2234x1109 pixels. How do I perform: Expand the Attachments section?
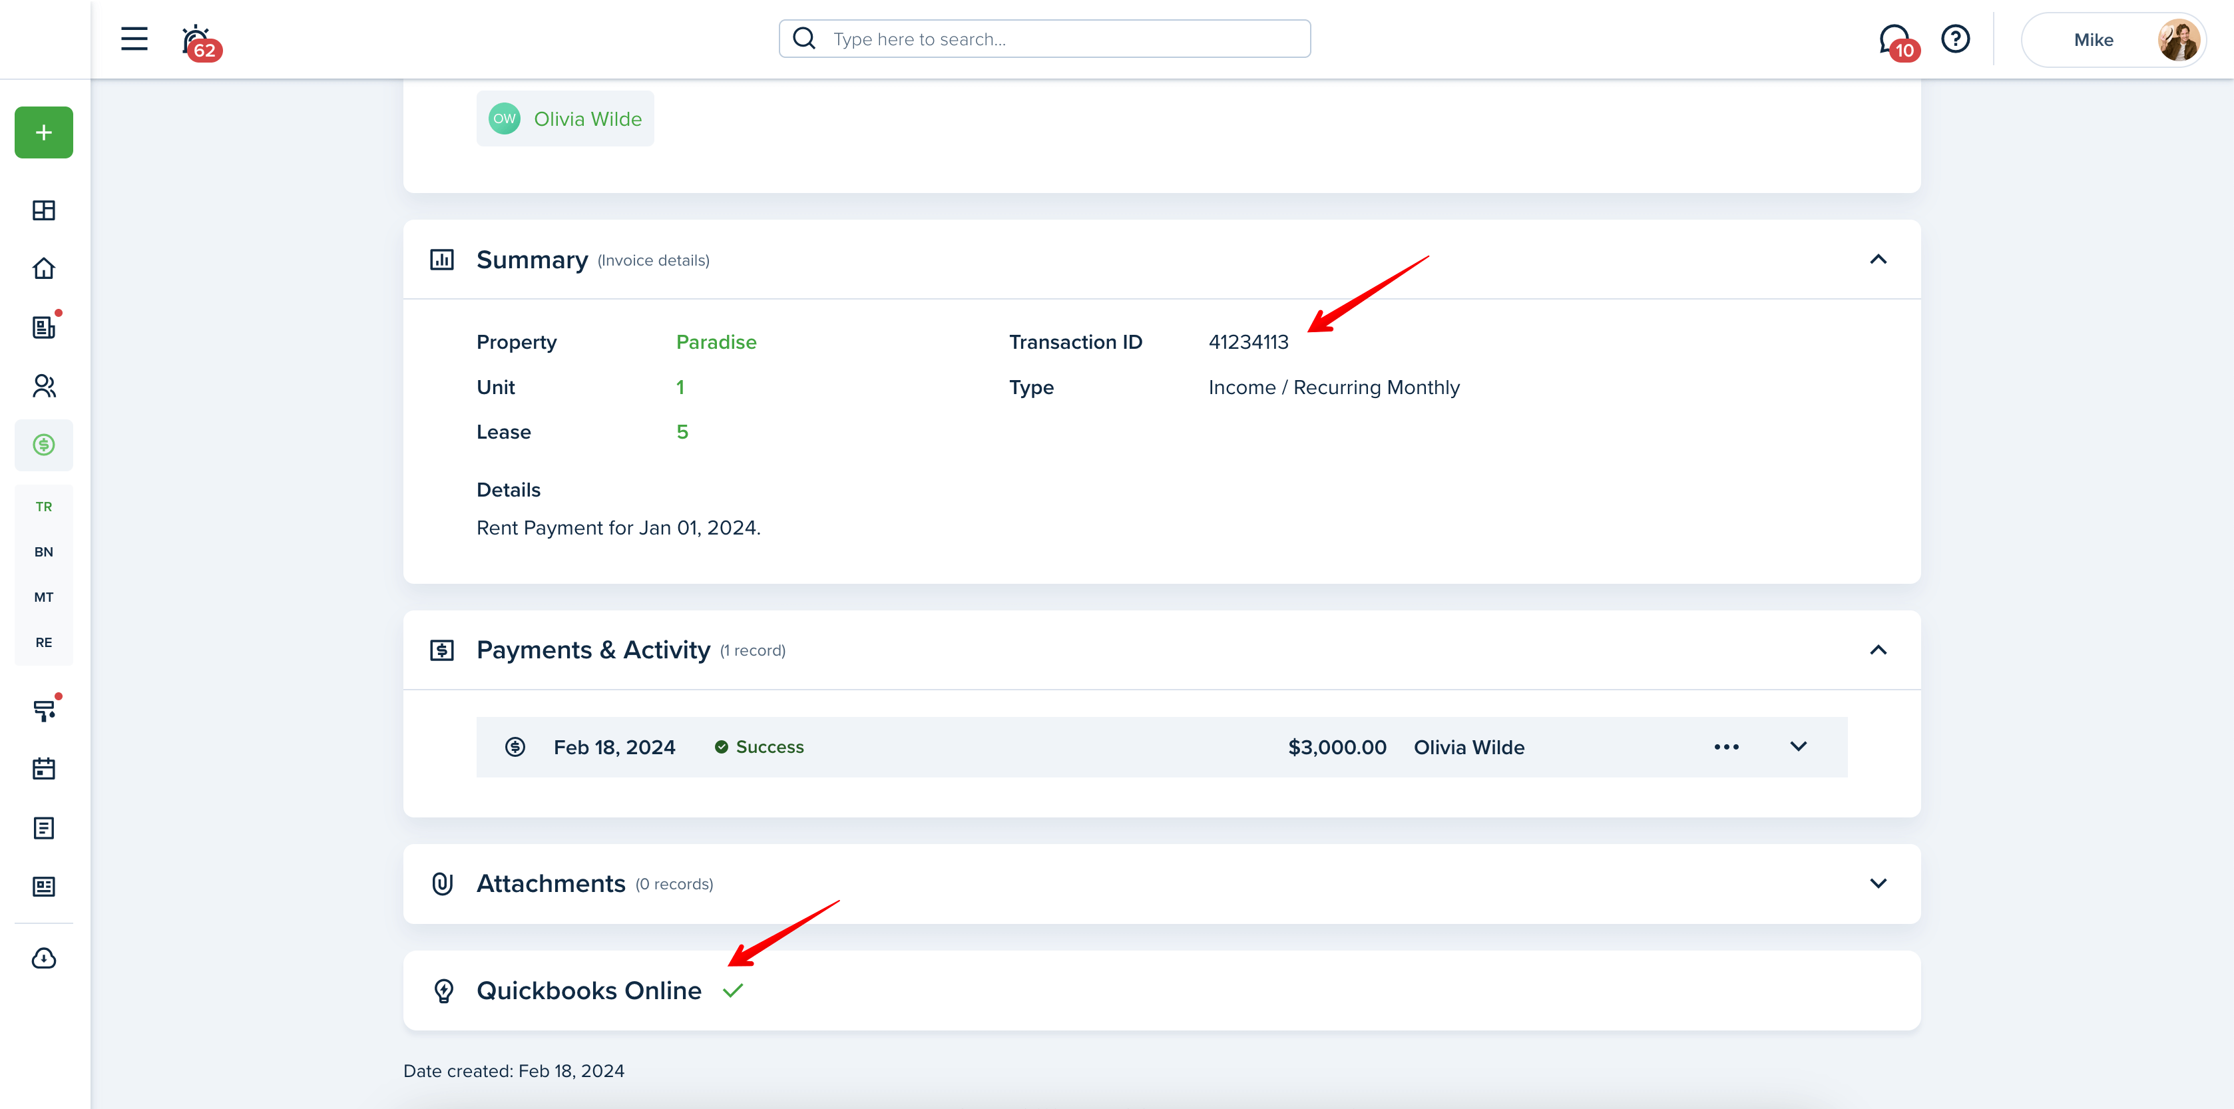pos(1879,883)
